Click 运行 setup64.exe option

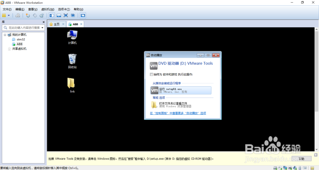pos(181,90)
